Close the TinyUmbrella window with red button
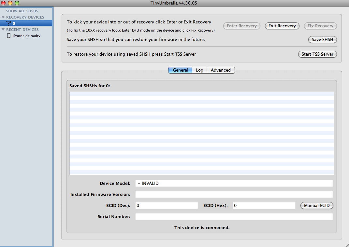The image size is (349, 247). coord(3,3)
